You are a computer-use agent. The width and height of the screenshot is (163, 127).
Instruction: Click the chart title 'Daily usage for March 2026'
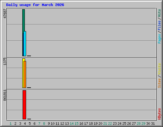(x=35, y=5)
